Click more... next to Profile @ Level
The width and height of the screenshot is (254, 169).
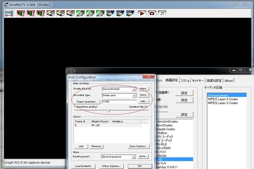144,89
